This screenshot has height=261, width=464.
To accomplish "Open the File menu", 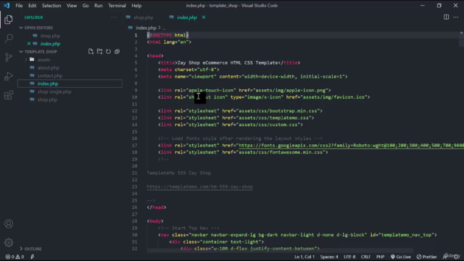I will pyautogui.click(x=19, y=6).
